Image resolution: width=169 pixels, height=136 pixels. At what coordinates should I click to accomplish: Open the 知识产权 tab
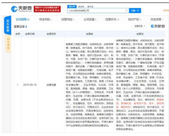coord(134,19)
